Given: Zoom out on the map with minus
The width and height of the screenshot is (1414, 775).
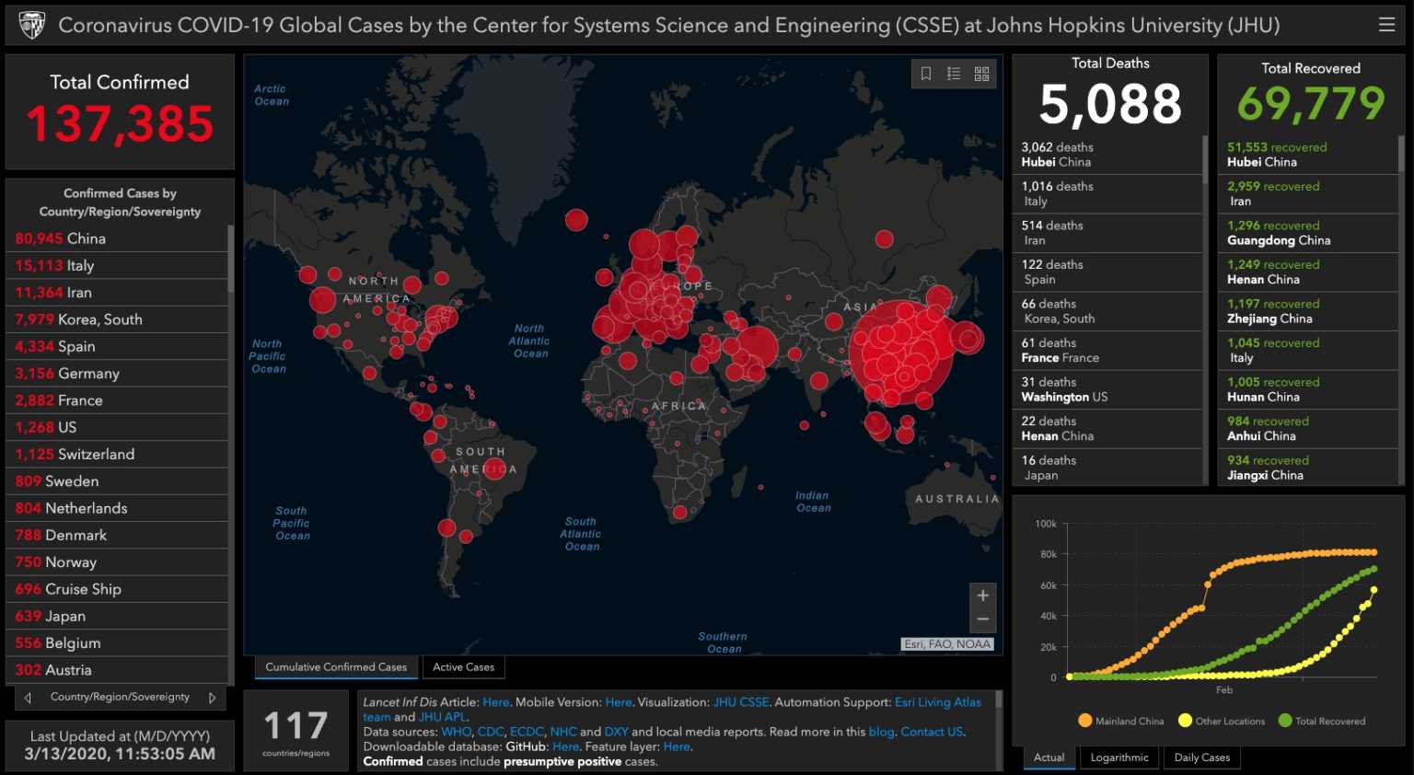Looking at the screenshot, I should [982, 619].
